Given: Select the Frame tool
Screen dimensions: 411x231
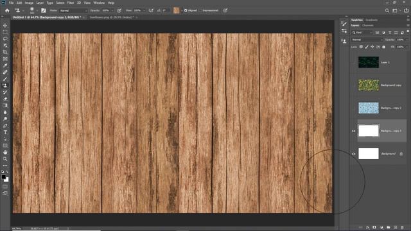Looking at the screenshot, I should click(5, 59).
